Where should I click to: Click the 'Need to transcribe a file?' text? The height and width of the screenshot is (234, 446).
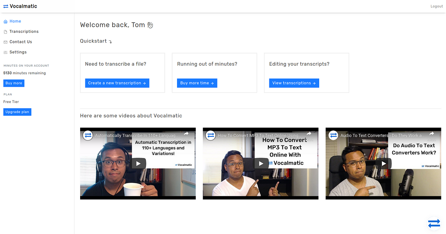tap(116, 64)
